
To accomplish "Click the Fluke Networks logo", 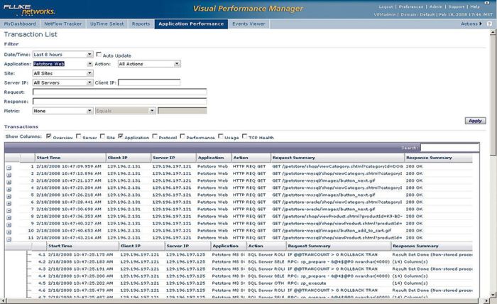I will coord(29,9).
